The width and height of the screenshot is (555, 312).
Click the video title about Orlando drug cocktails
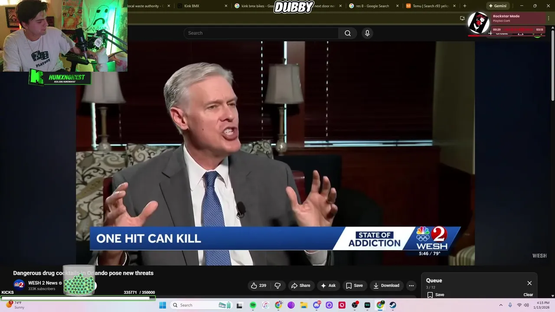pos(83,273)
